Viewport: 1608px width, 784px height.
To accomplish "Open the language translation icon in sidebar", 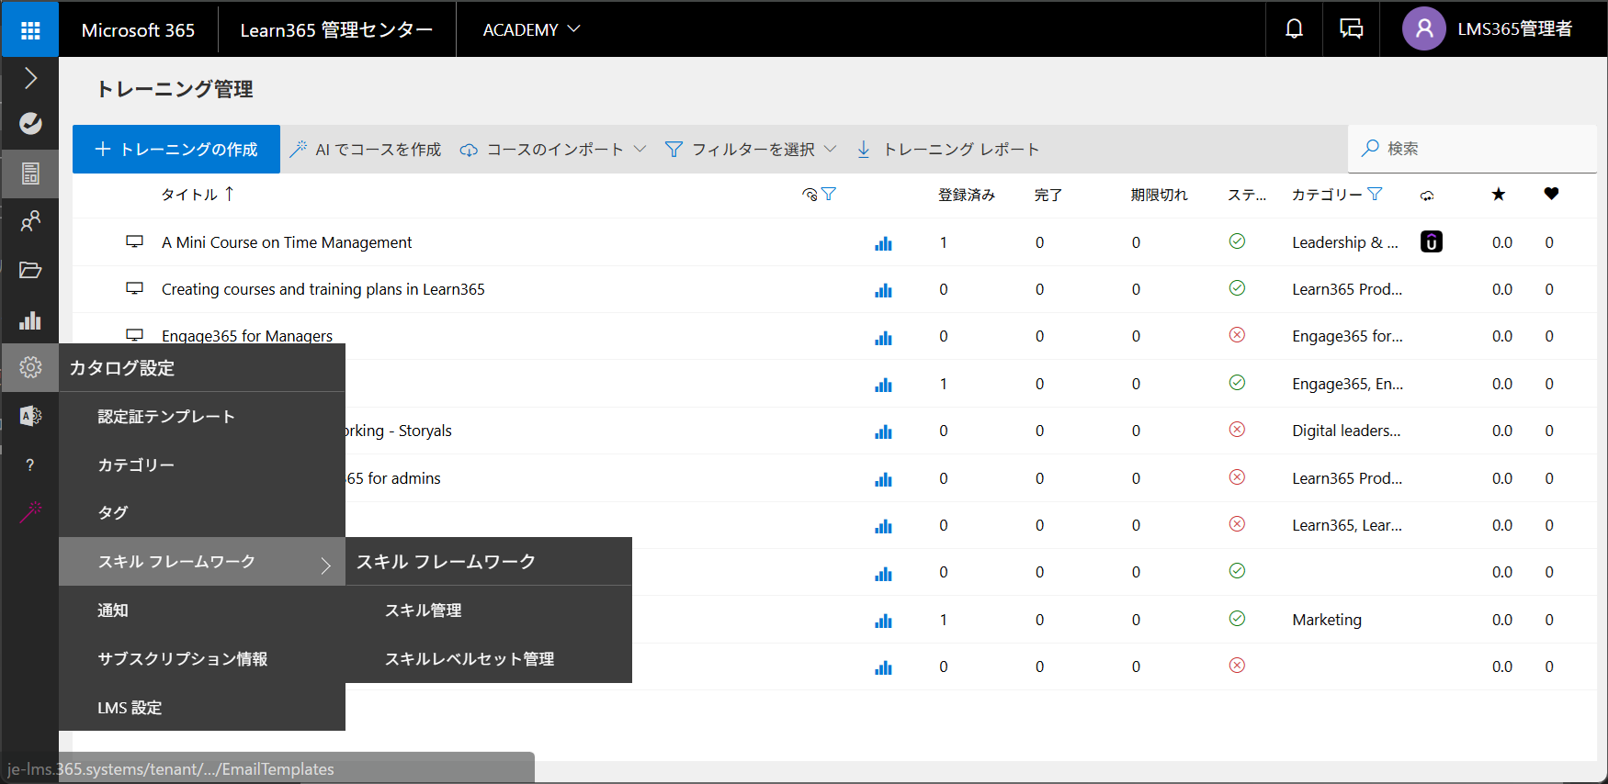I will [30, 416].
